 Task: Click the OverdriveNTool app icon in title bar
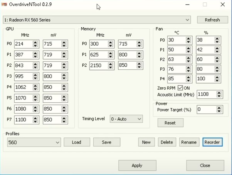coord(4,5)
